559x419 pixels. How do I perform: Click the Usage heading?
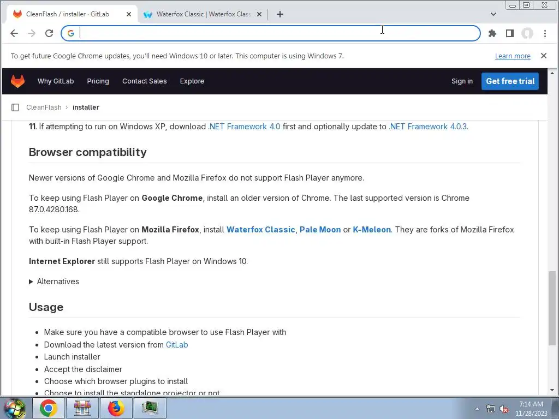[x=46, y=307]
